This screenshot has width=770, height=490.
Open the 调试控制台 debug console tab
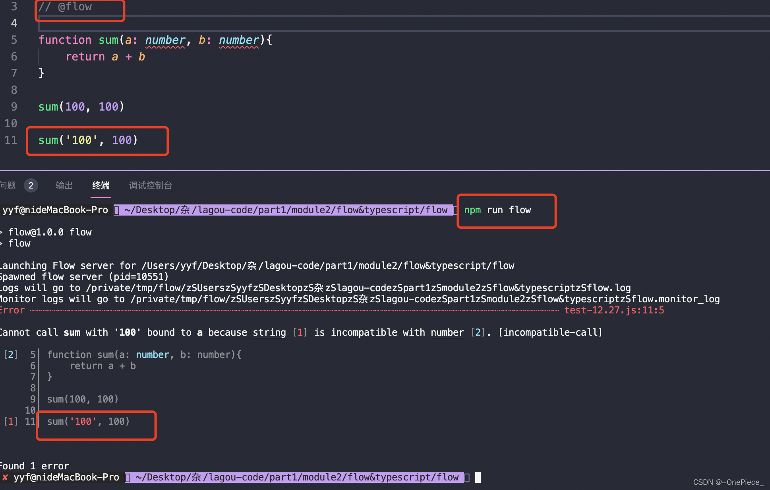click(x=151, y=185)
